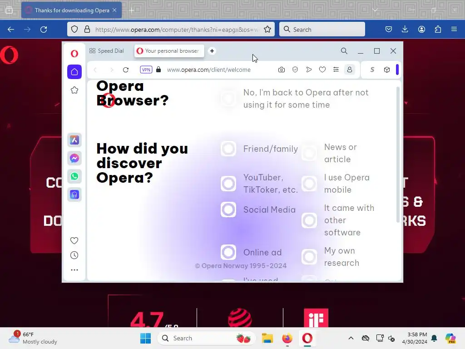Open the heart Pinboards icon in sidebar
This screenshot has height=349, width=465.
tap(74, 240)
